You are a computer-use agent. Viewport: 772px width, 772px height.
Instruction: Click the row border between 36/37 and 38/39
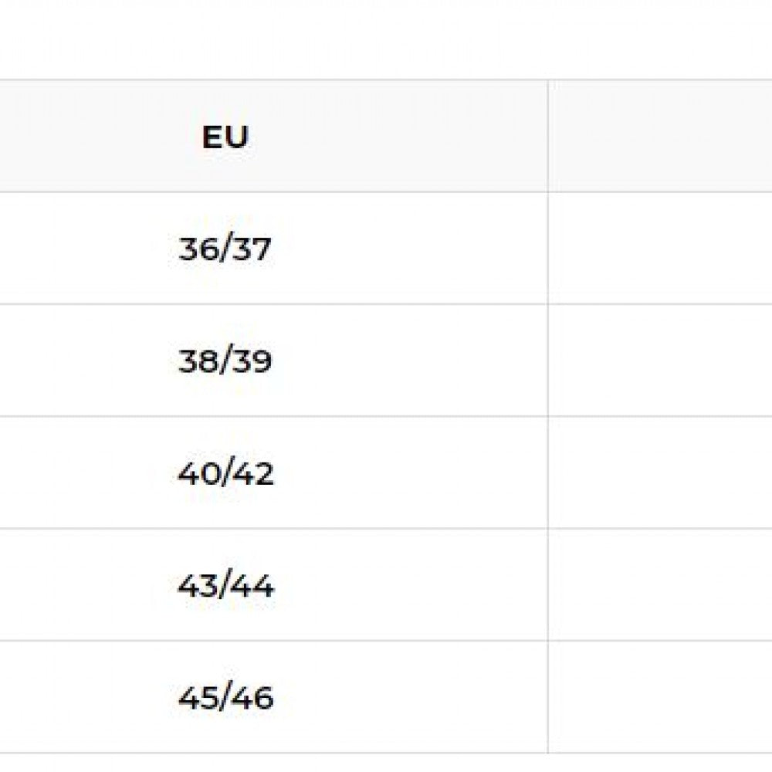coord(225,304)
